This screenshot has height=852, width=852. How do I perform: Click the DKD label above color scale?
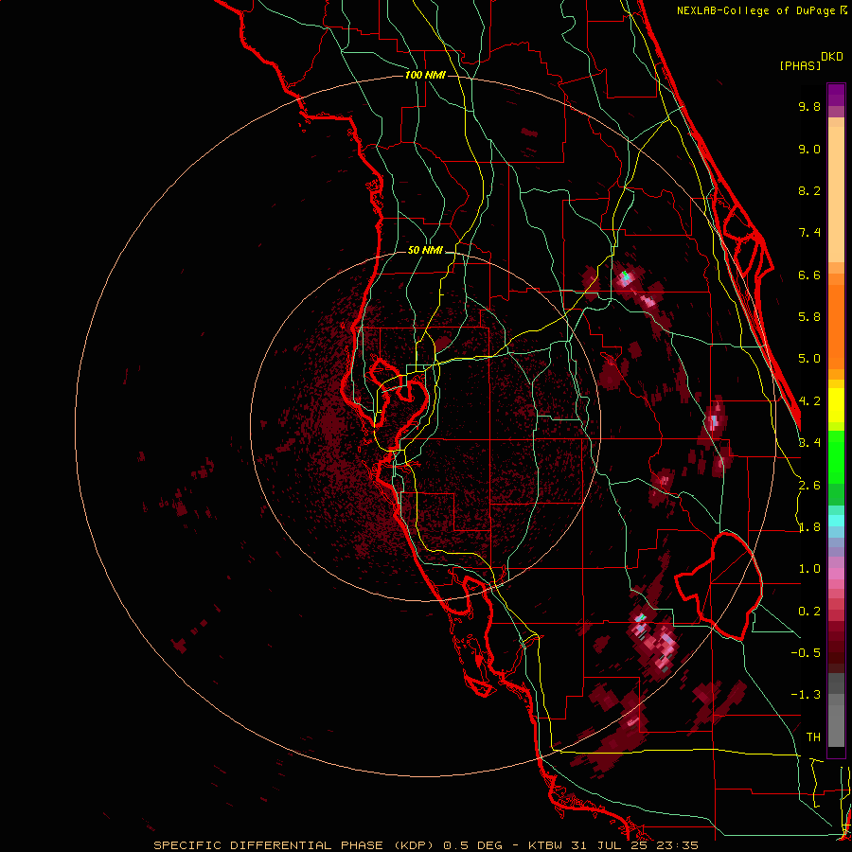click(832, 57)
